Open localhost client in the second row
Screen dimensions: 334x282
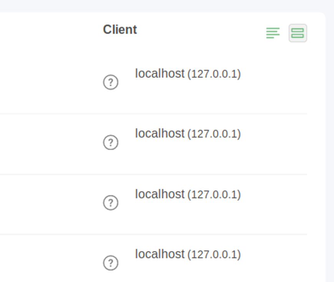pyautogui.click(x=160, y=134)
